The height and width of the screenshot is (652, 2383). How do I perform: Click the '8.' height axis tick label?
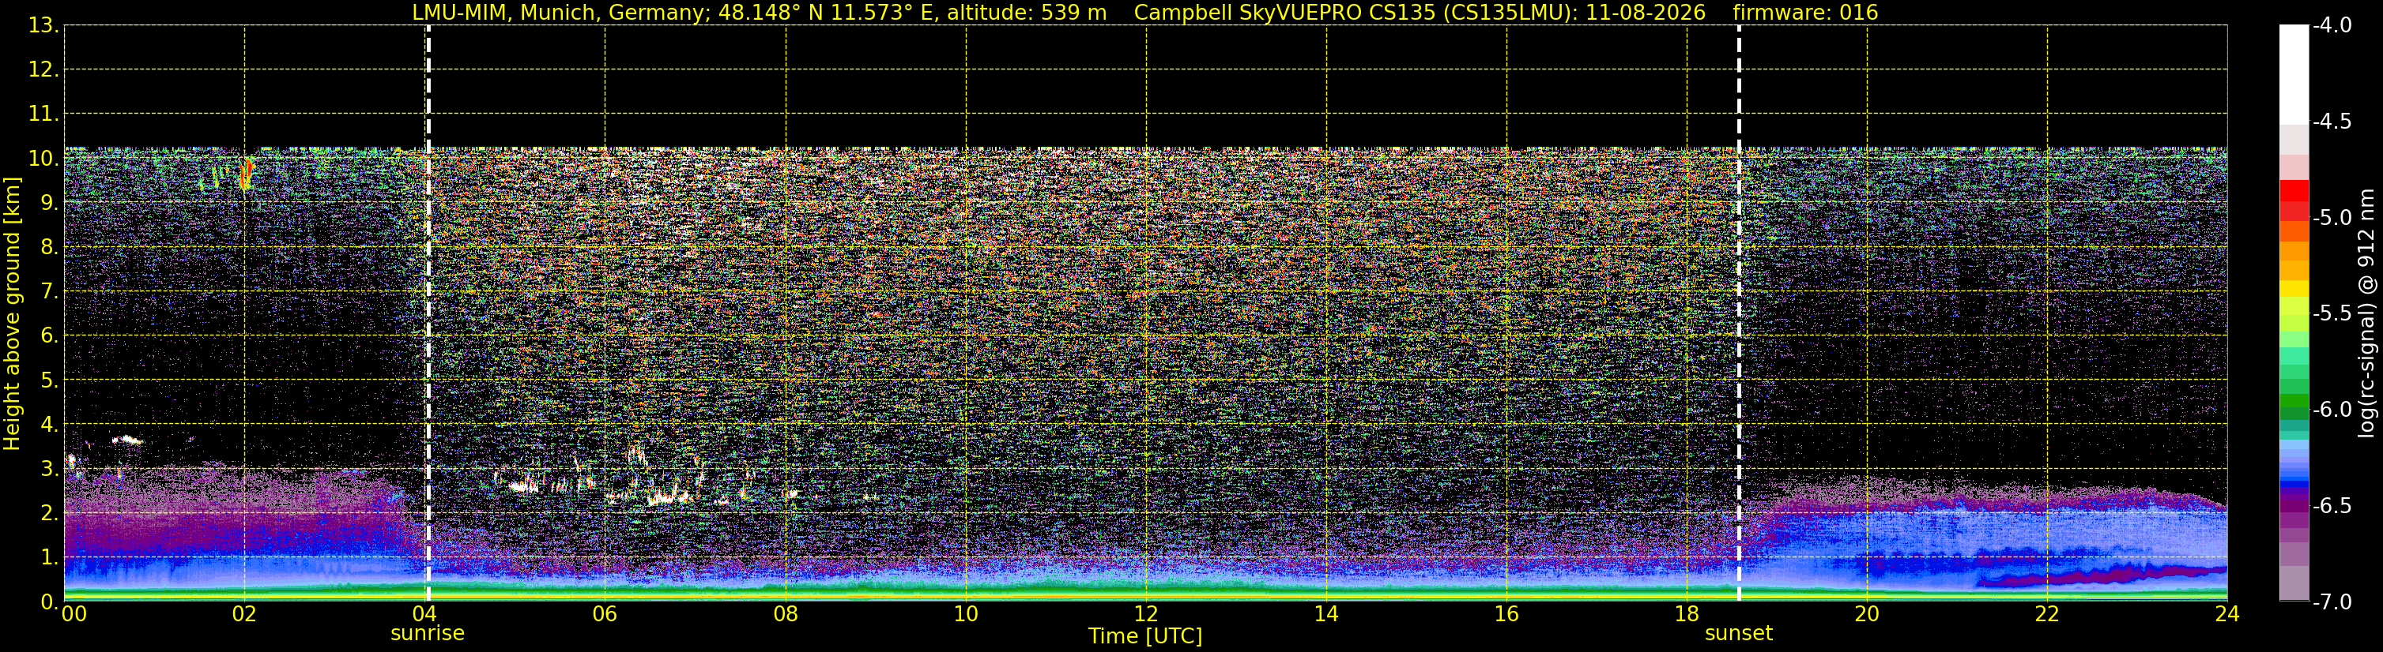point(49,246)
